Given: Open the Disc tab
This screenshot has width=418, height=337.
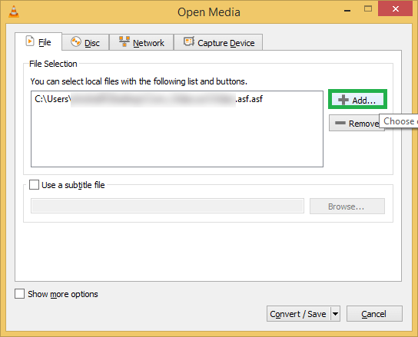Looking at the screenshot, I should [85, 42].
